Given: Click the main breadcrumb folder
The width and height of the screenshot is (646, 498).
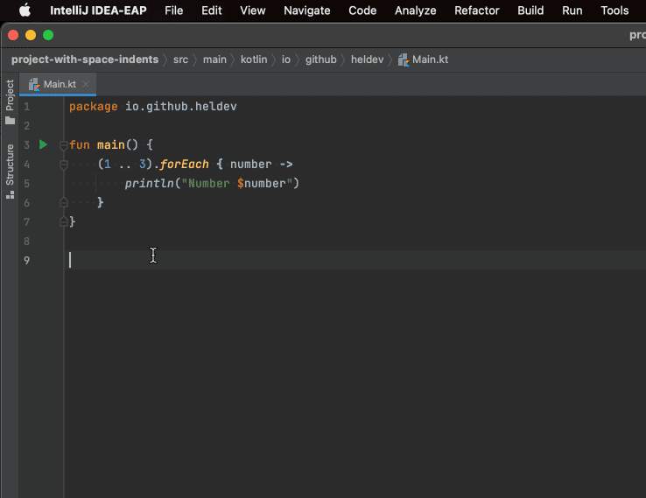Looking at the screenshot, I should tap(214, 60).
